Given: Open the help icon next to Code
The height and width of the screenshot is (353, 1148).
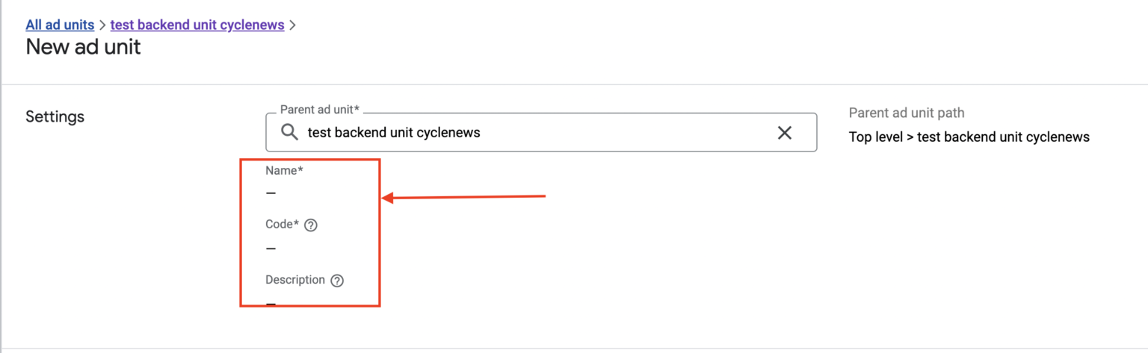Looking at the screenshot, I should point(311,225).
